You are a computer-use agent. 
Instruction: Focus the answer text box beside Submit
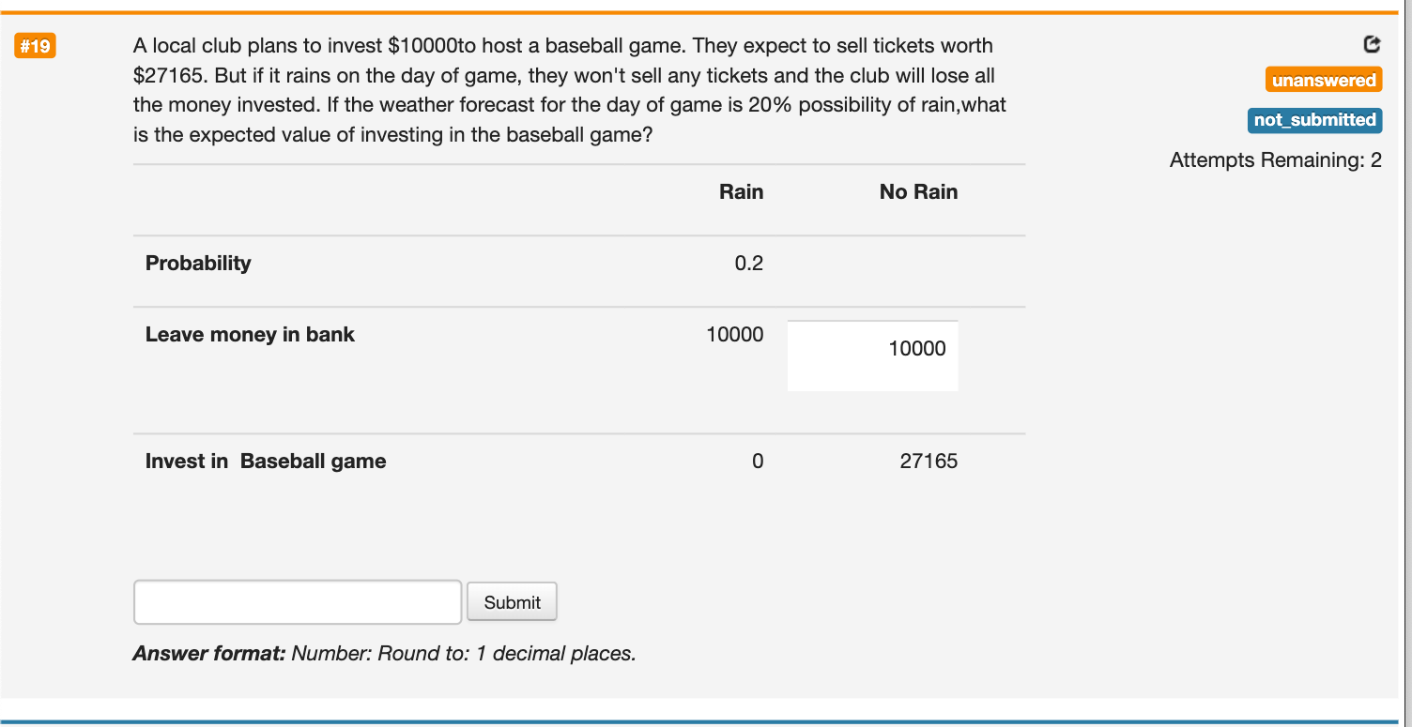tap(298, 602)
